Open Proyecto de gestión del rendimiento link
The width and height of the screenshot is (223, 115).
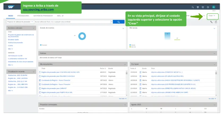[x=21, y=36]
